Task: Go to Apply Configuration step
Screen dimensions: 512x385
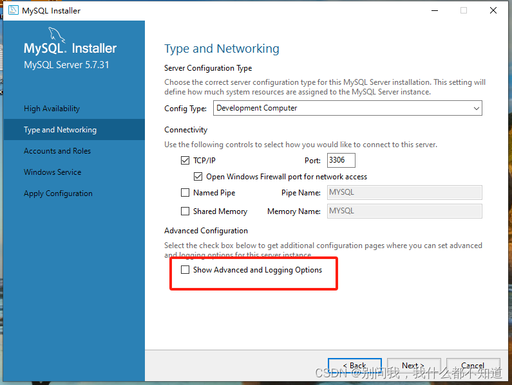Action: pos(58,193)
